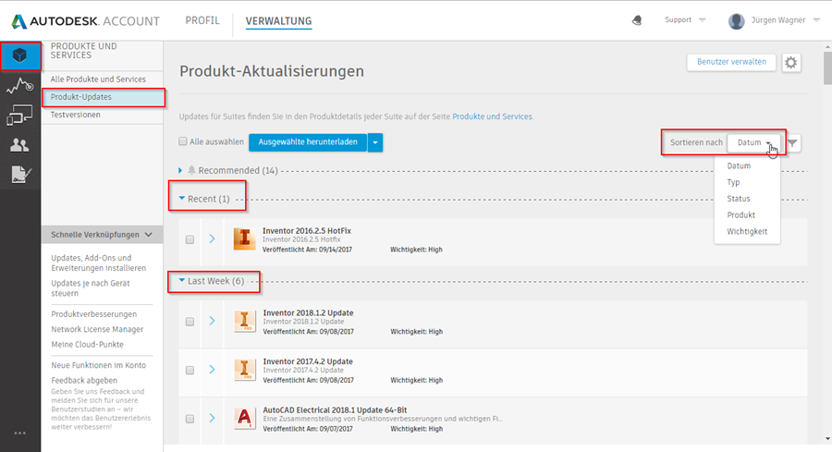Screen dimensions: 832x452
Task: Open Updates je nach Gerät steuern link
Action: [x=91, y=288]
